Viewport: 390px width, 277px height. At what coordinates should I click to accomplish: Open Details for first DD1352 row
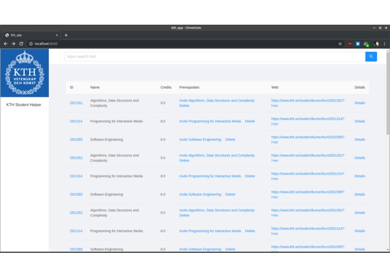point(360,103)
